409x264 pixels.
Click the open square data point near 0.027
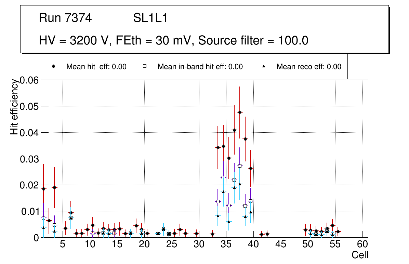click(x=240, y=166)
